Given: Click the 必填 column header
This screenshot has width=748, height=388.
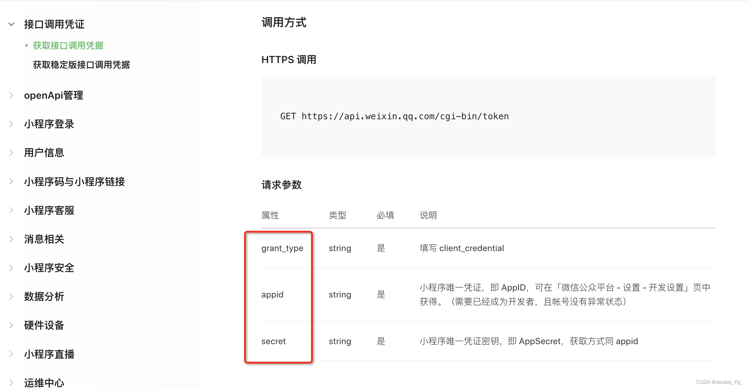Looking at the screenshot, I should [x=385, y=215].
